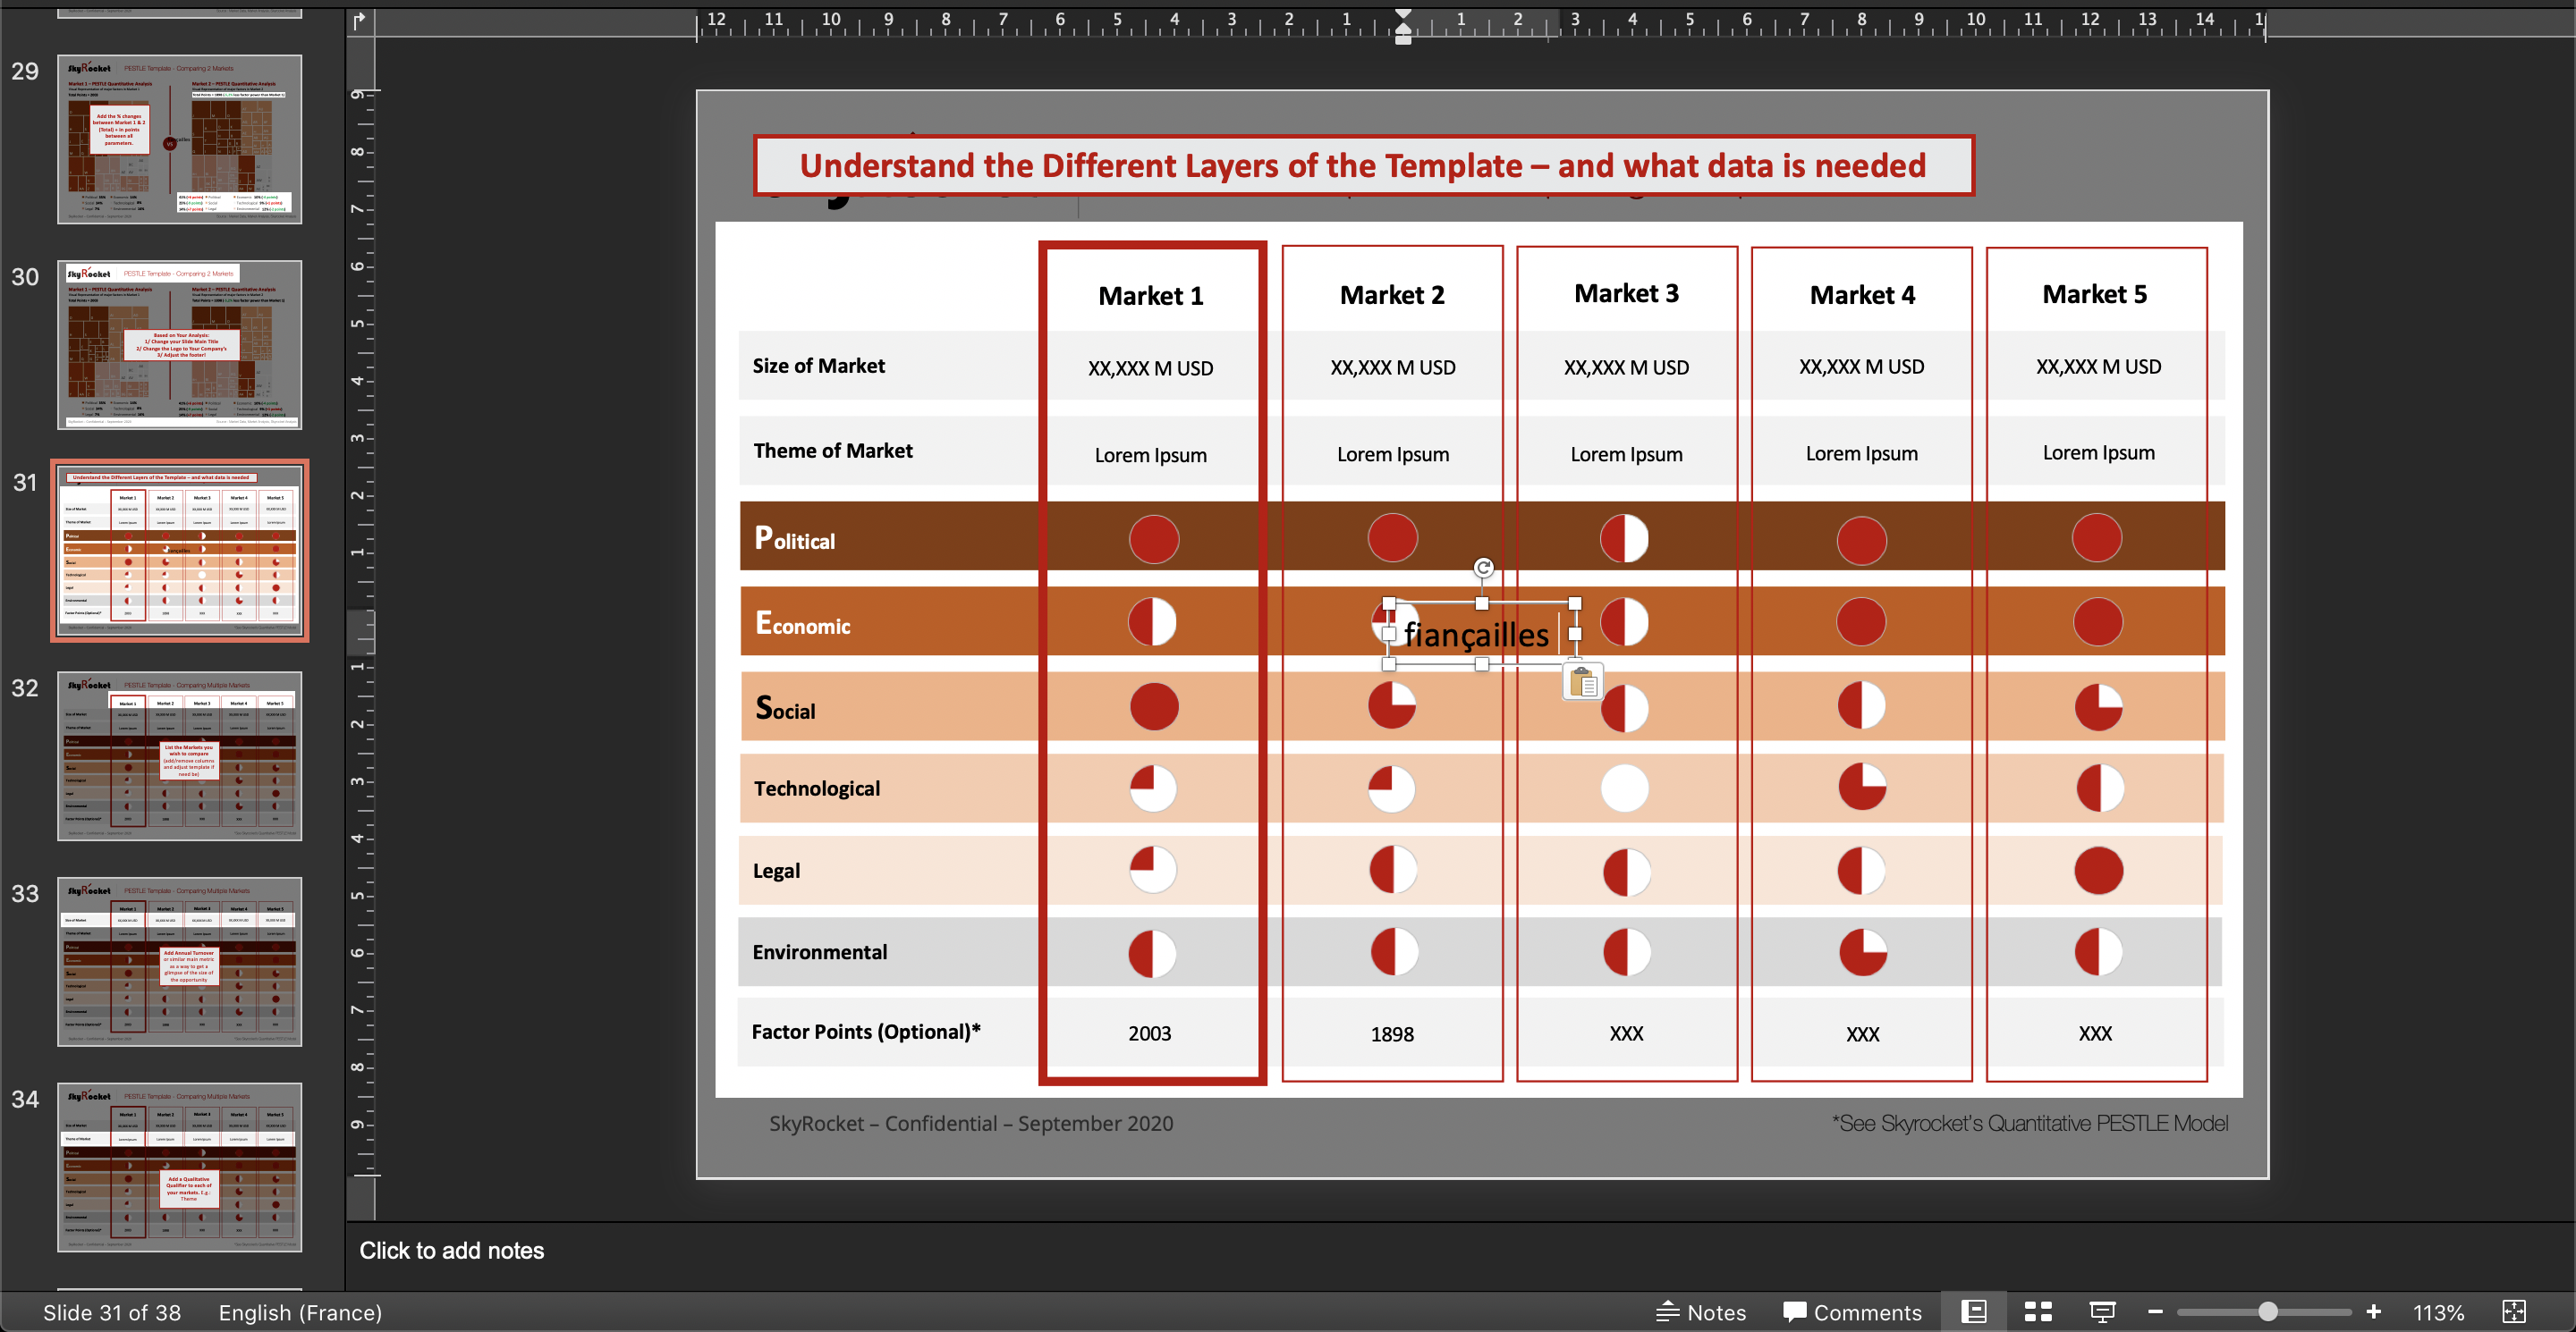Click the Quantitative PESTLE Model footnote
Image resolution: width=2576 pixels, height=1332 pixels.
coord(2030,1123)
